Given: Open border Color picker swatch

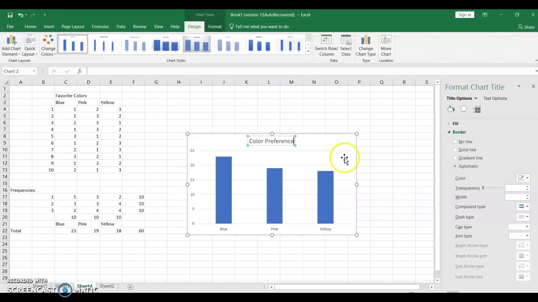Looking at the screenshot, I should click(x=523, y=178).
